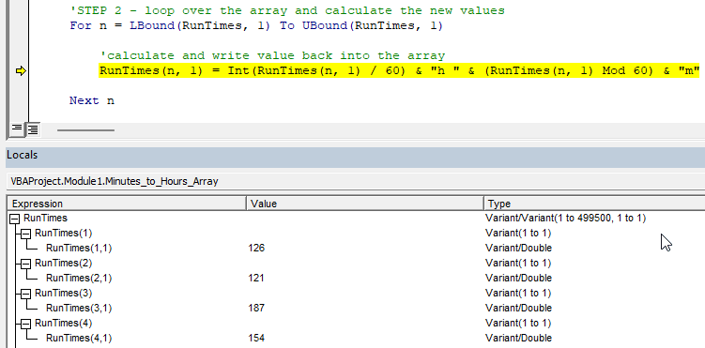Screen dimensions: 705x348
Task: Collapse the RunTimes array node
Action: pyautogui.click(x=15, y=219)
